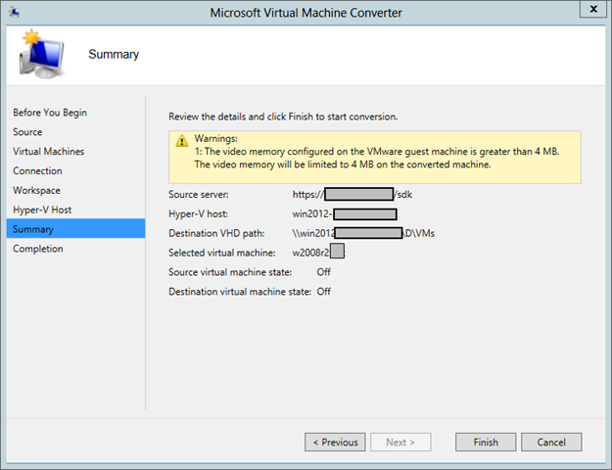Click the 'Hyper-V host:' label
612x470 pixels.
[198, 213]
